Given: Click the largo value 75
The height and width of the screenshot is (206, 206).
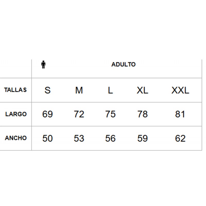Looking at the screenshot, I should pos(110,114).
